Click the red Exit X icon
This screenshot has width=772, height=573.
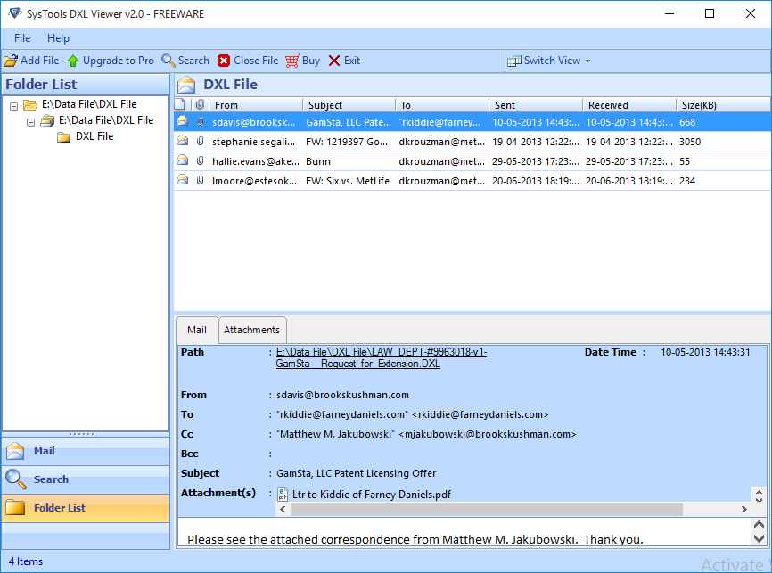tap(334, 61)
